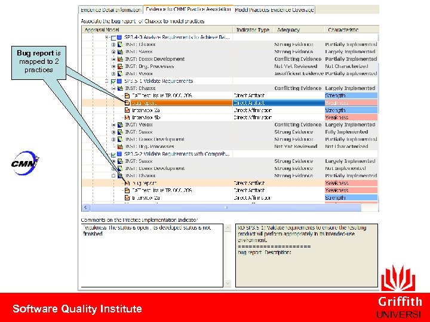430x322 pixels.
Task: Click Org. Processes red icon under SP3.5-1
Action: pyautogui.click(x=120, y=147)
